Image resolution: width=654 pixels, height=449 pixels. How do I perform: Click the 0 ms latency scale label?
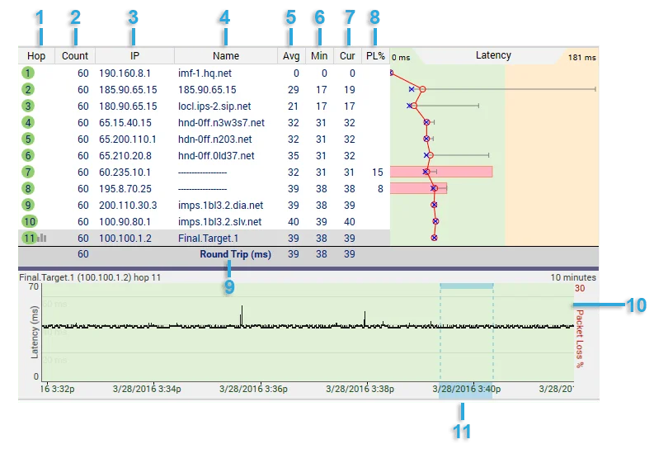click(x=401, y=58)
